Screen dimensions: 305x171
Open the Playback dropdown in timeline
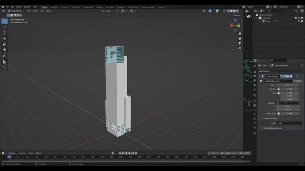pos(13,153)
